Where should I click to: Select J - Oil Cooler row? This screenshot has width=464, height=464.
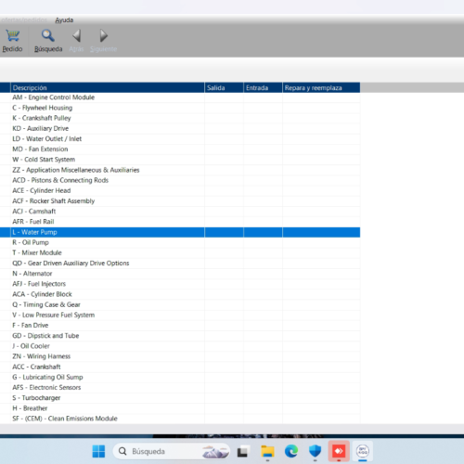[180, 346]
